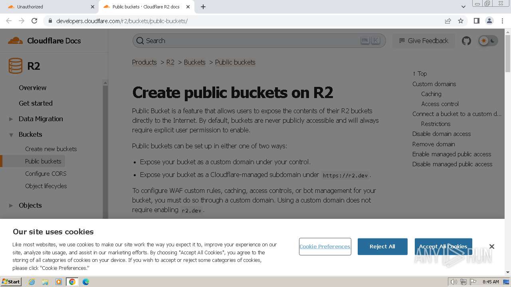Collapse the Buckets section arrow
This screenshot has height=287, width=511.
[11, 135]
